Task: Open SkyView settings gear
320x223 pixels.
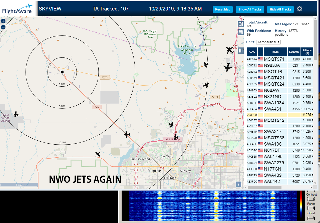Action: tap(299, 9)
